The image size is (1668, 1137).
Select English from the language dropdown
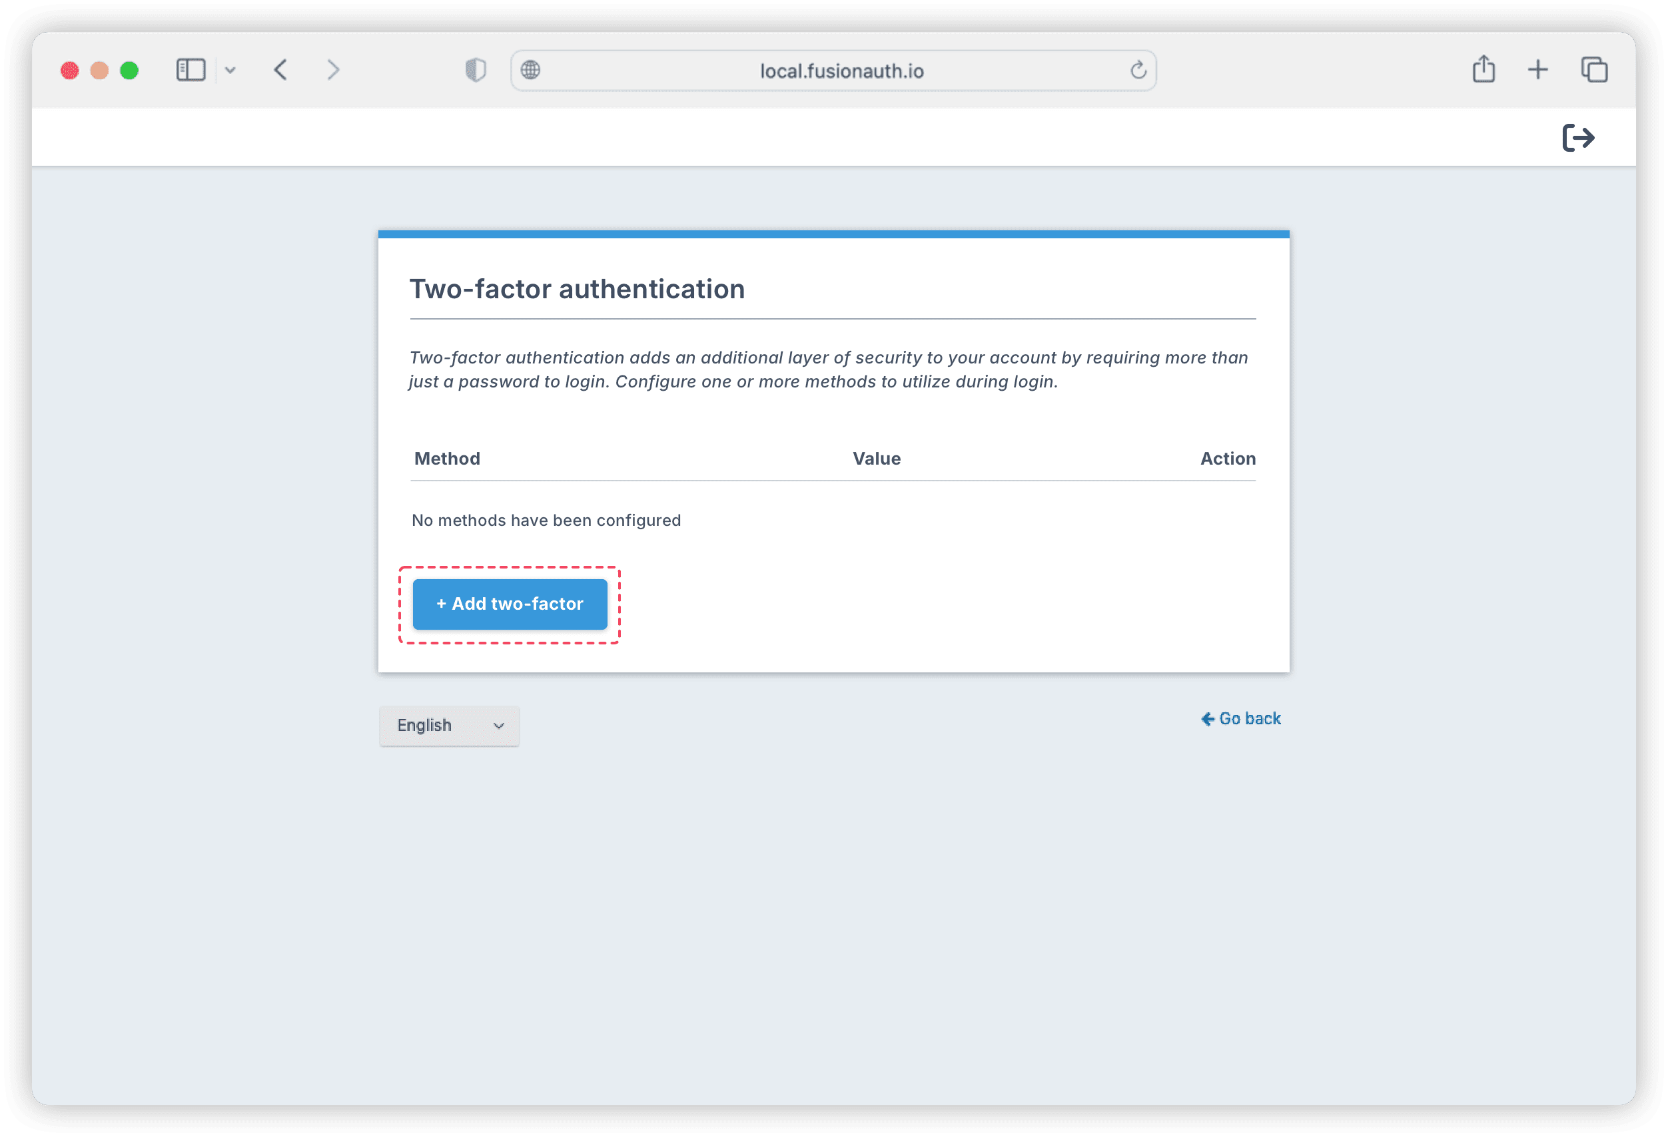tap(449, 726)
